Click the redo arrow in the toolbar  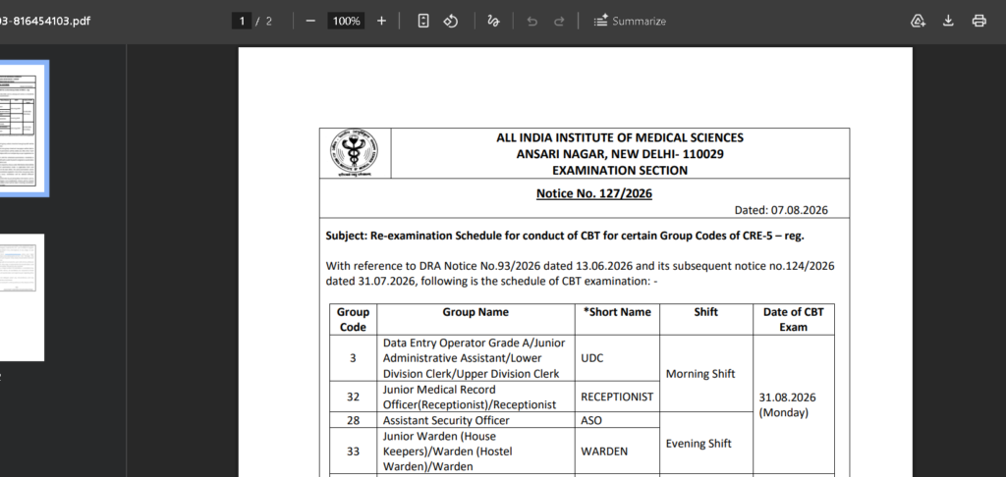pos(559,22)
